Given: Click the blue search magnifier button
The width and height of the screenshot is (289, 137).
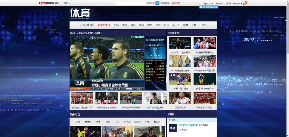Looking at the screenshot, I should click(157, 3).
